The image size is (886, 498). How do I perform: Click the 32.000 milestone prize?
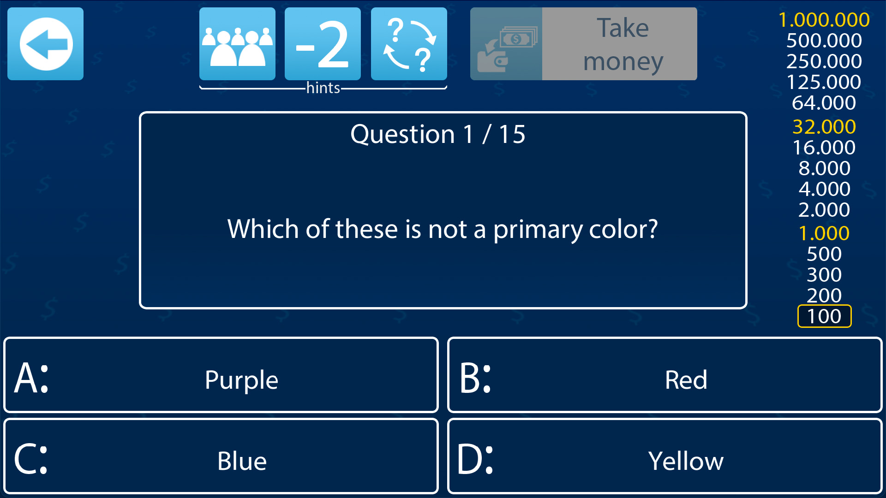824,127
